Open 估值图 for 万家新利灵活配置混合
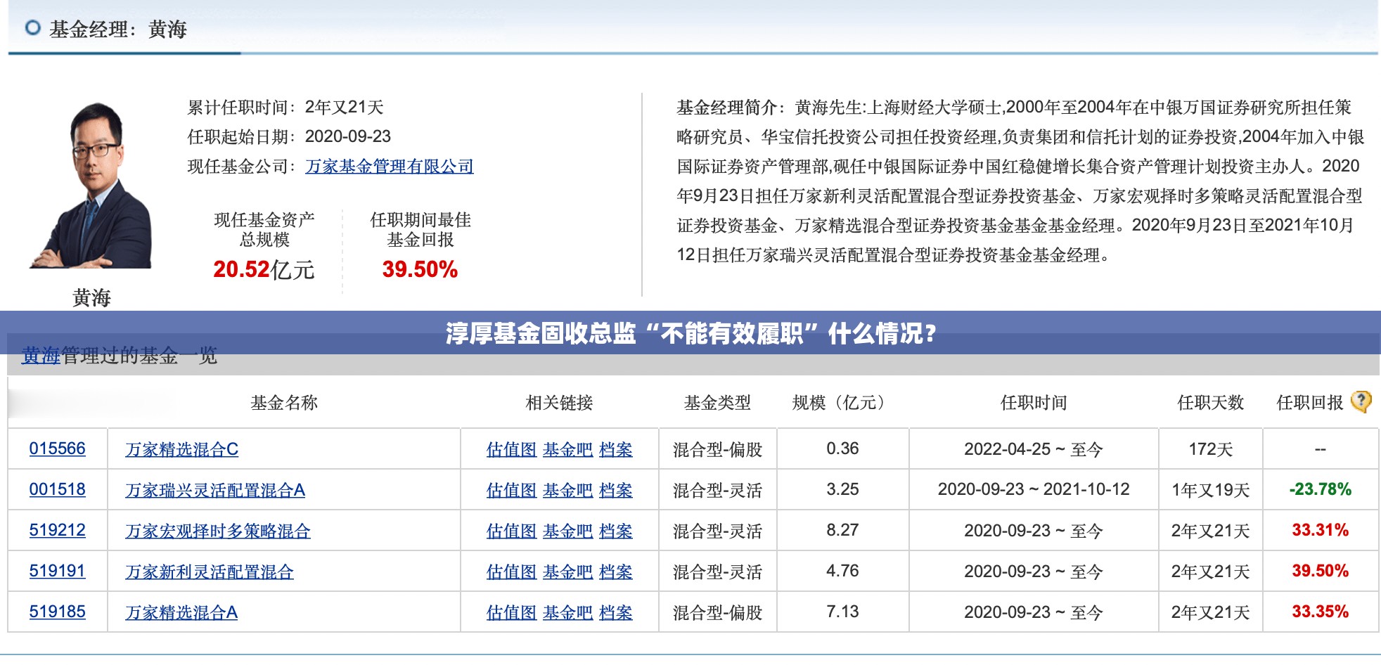The width and height of the screenshot is (1381, 665). coord(512,572)
